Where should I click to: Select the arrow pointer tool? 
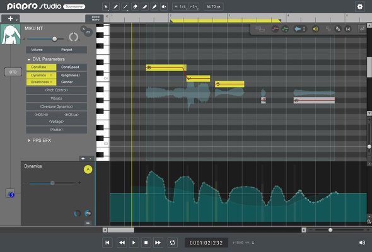pyautogui.click(x=106, y=7)
